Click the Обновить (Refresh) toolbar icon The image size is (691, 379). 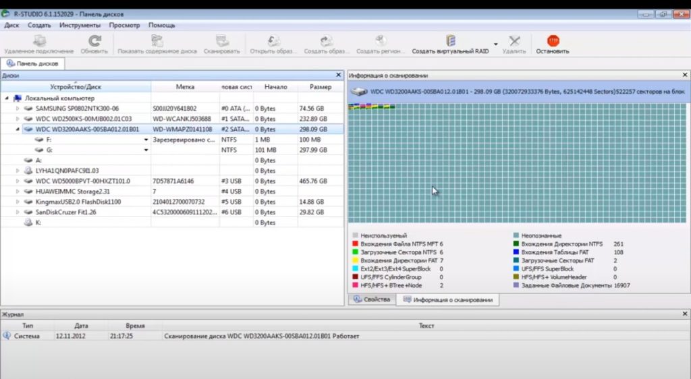point(94,41)
